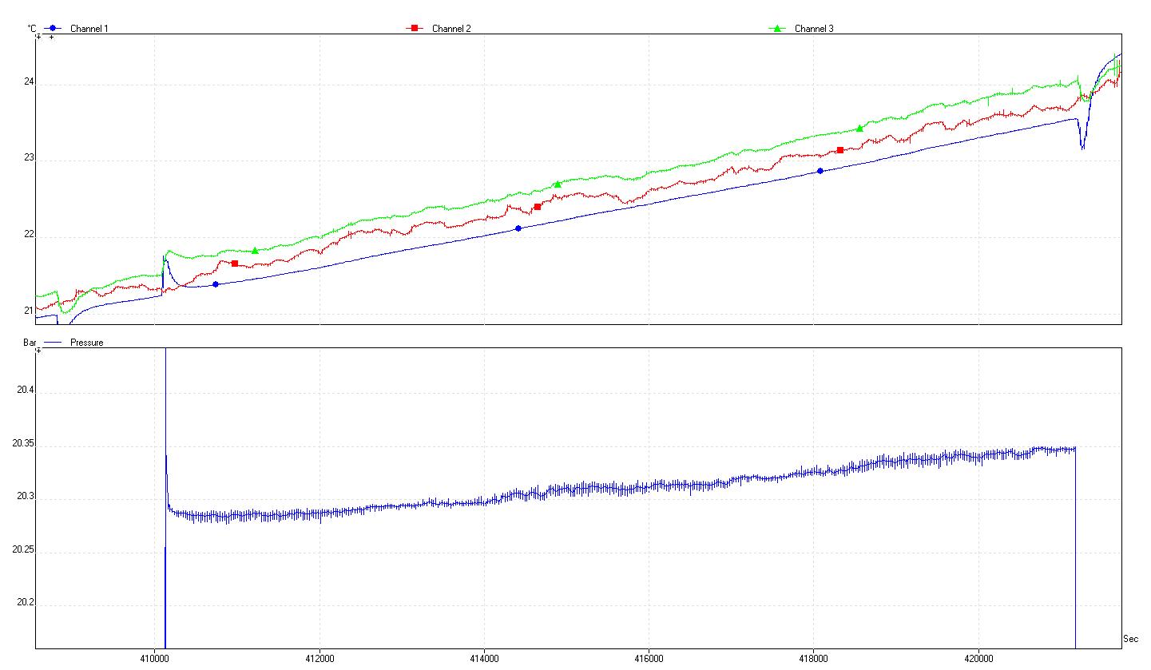The width and height of the screenshot is (1151, 670).
Task: Click the Channel 2 legend label
Action: [451, 29]
